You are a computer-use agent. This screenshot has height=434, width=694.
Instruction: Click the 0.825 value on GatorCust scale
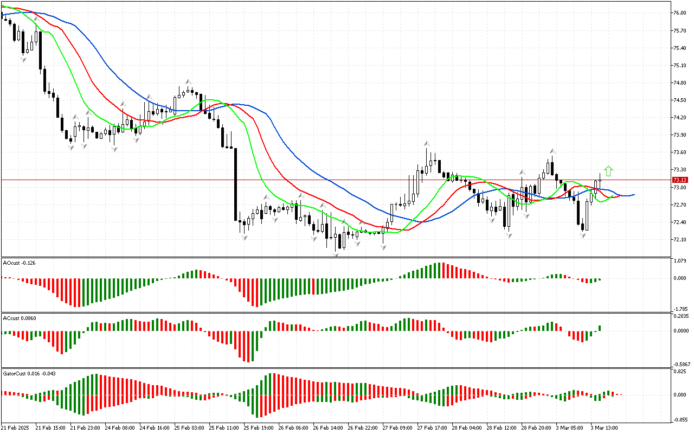click(x=679, y=372)
